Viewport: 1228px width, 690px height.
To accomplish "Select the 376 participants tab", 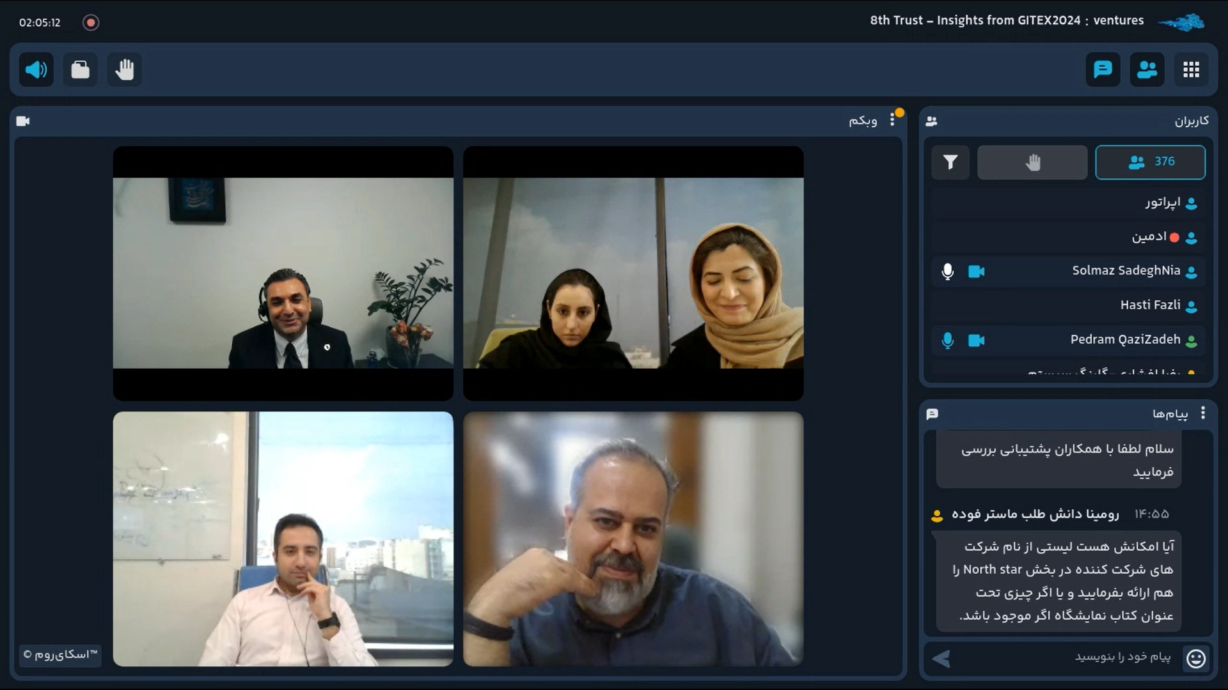I will click(x=1150, y=162).
